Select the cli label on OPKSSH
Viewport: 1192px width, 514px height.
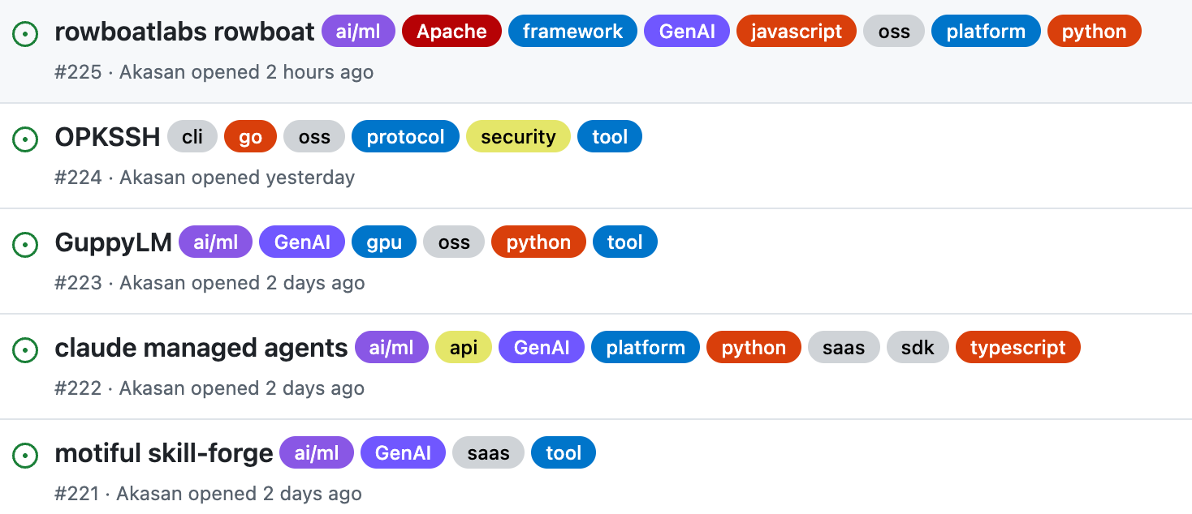[192, 137]
